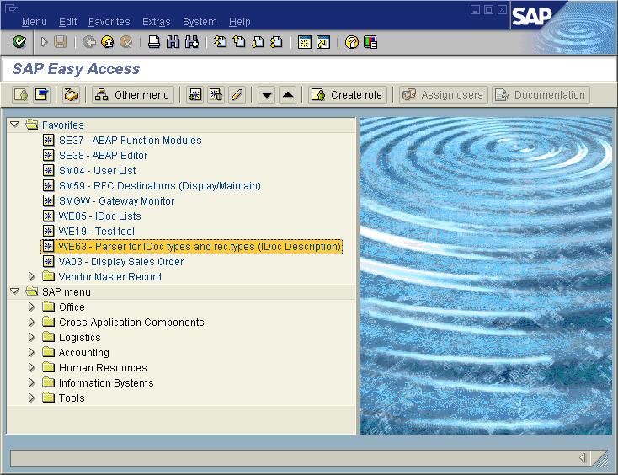Select WE05 - IDoc Lists favorite
The width and height of the screenshot is (618, 475).
pyautogui.click(x=99, y=216)
